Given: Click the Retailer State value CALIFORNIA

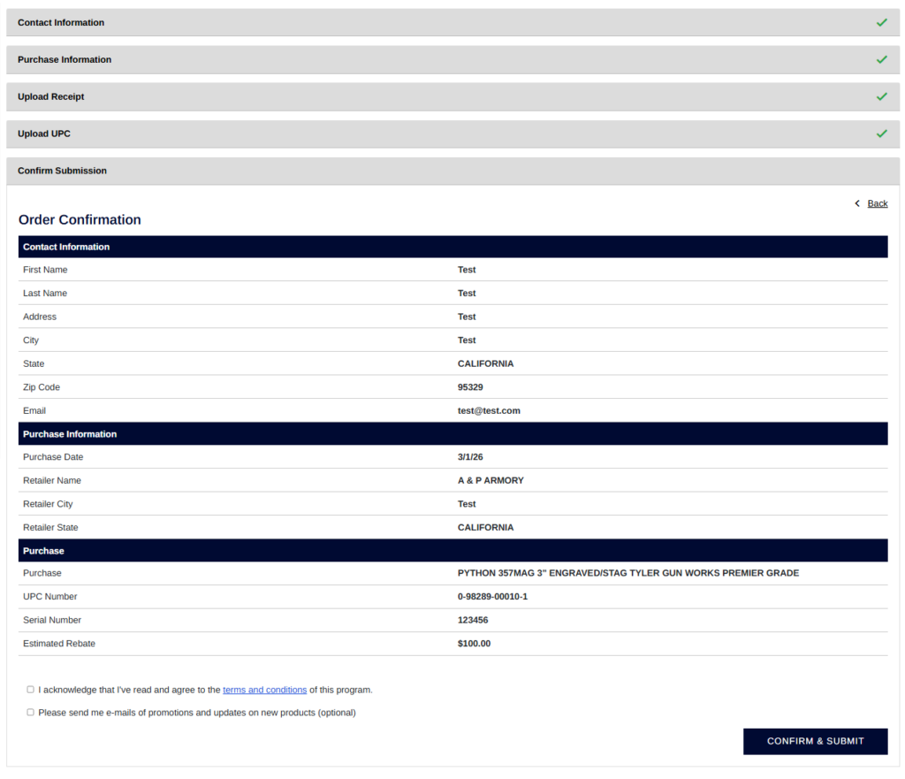Looking at the screenshot, I should (485, 527).
